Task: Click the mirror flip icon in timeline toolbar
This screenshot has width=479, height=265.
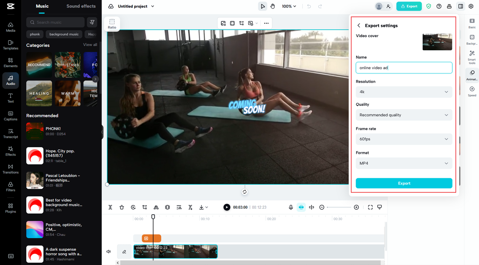Action: click(x=156, y=207)
